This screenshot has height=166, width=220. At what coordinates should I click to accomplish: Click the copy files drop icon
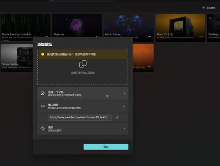click(83, 64)
